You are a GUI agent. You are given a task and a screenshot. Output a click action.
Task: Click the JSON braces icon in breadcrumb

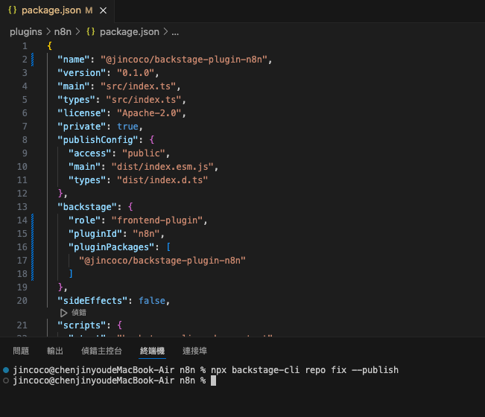pyautogui.click(x=91, y=32)
